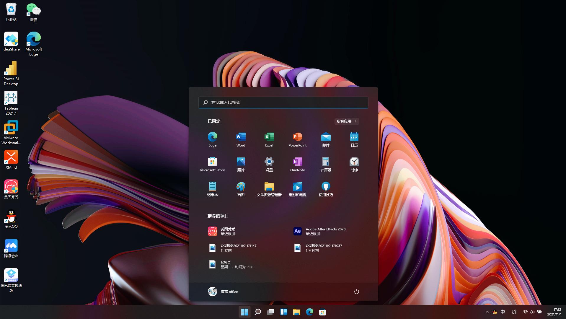Screen dimensions: 566x319
Task: Click the Start menu search box
Action: pos(283,102)
